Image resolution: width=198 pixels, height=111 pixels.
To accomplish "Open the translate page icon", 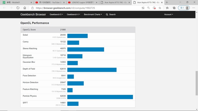I will coord(143,8).
